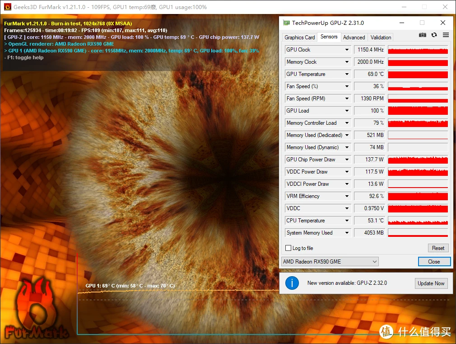Click the GPU-Z title bar app icon
Image resolution: width=456 pixels, height=344 pixels.
click(286, 23)
